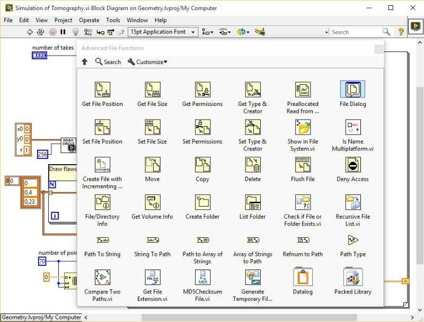Select the Get File Position function
This screenshot has height=322, width=424.
pyautogui.click(x=102, y=90)
